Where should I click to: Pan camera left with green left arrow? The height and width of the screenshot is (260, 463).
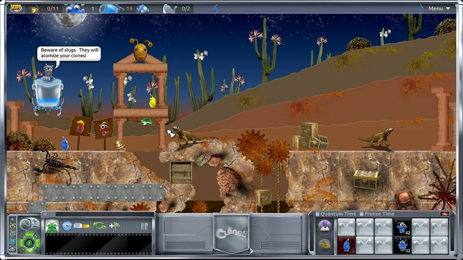point(22,243)
